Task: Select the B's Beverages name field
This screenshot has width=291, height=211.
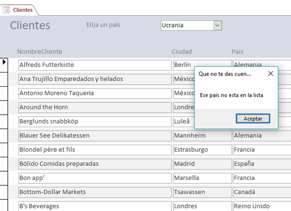Action: (x=95, y=206)
